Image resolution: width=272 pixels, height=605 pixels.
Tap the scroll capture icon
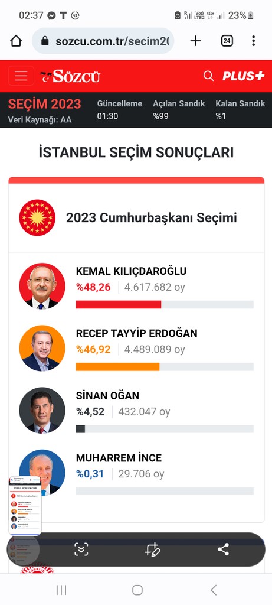(81, 549)
